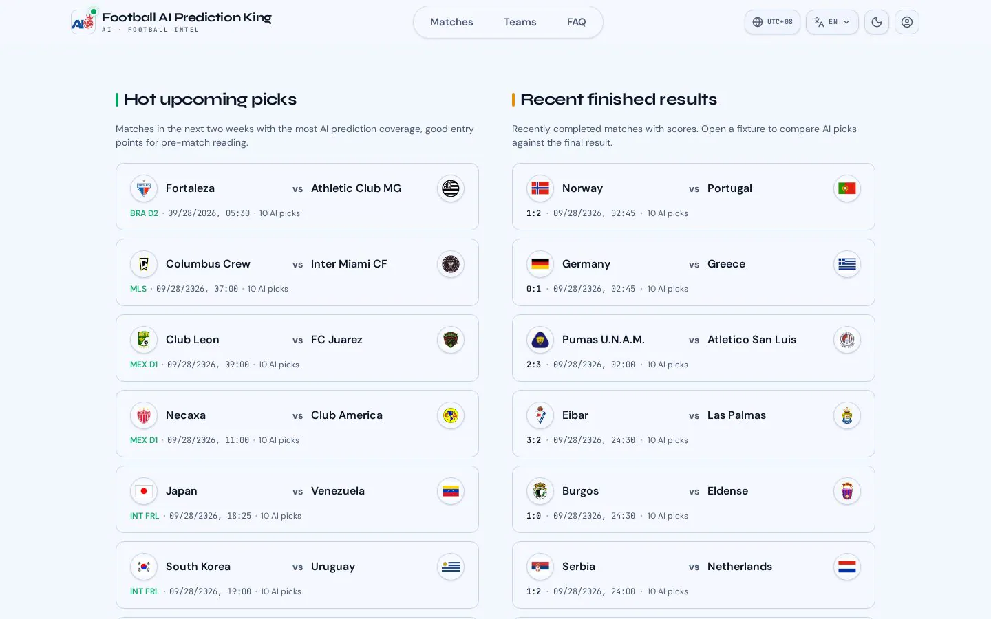Click the Fortaleza team crest

click(x=144, y=188)
